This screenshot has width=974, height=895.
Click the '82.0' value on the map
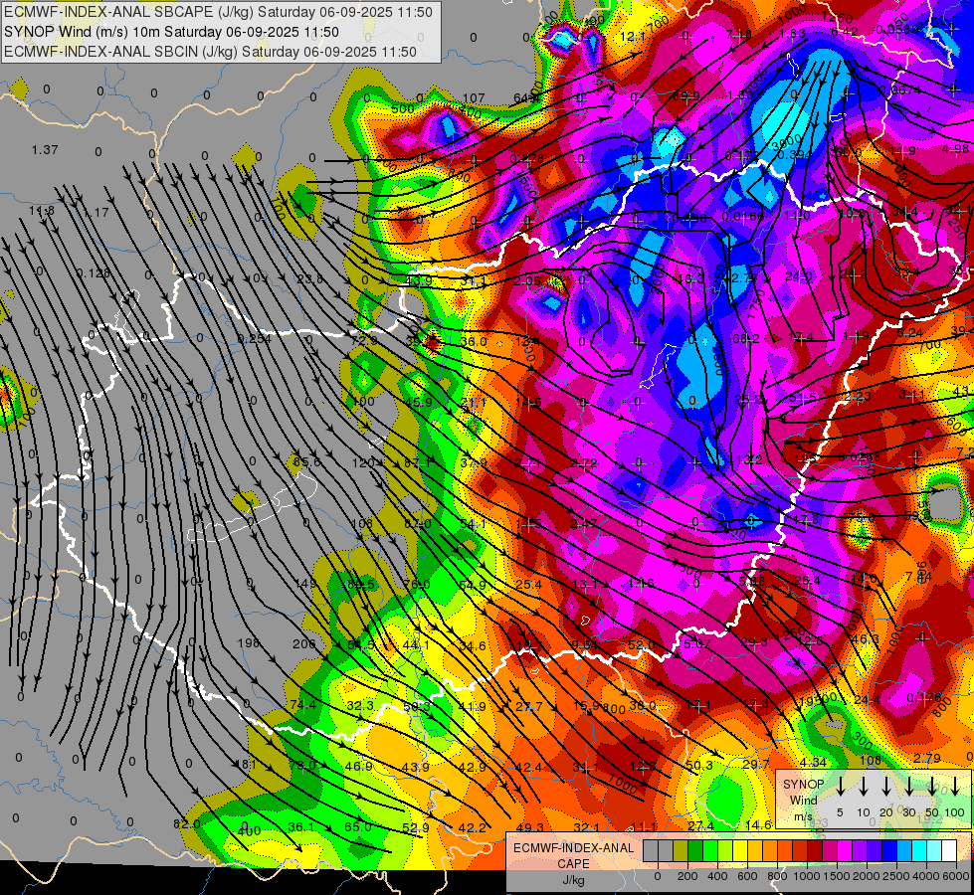tap(186, 824)
